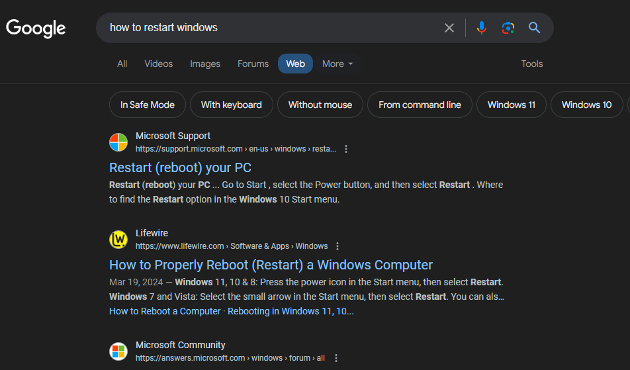Open the Lifewire result three-dot menu

(337, 246)
